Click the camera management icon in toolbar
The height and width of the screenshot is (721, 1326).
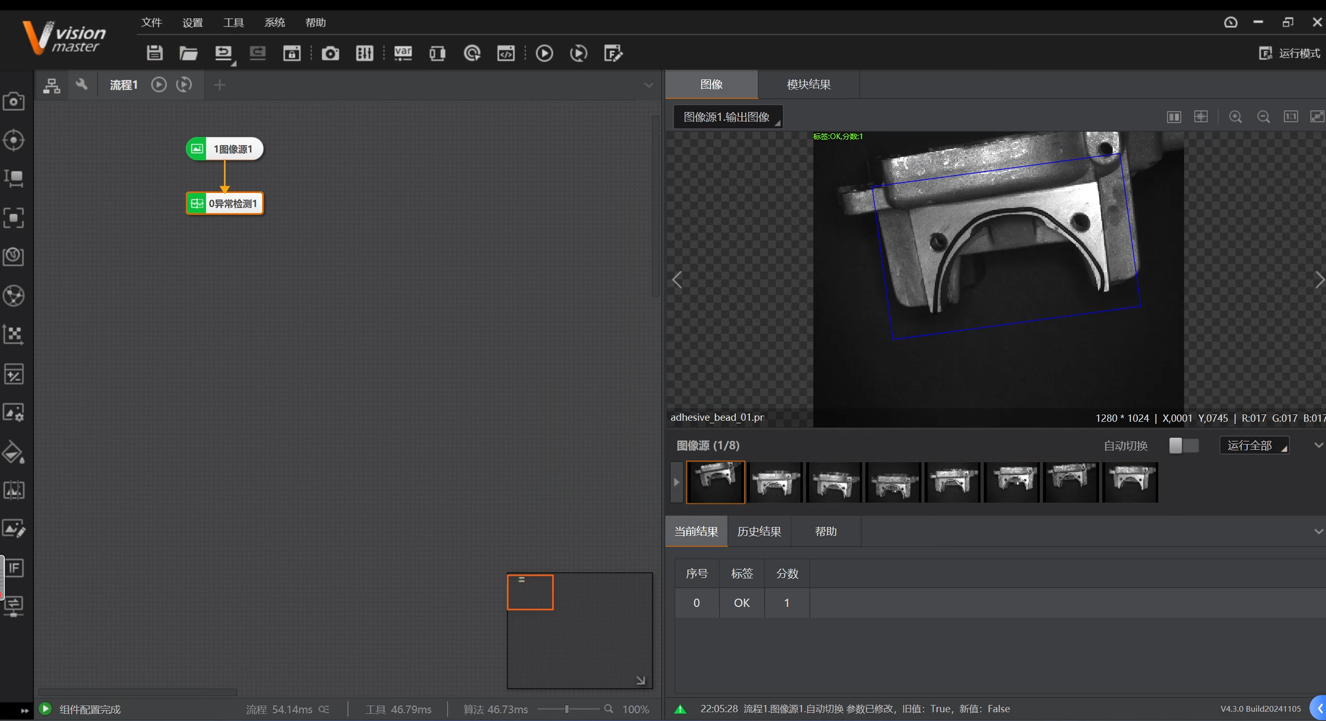point(330,53)
